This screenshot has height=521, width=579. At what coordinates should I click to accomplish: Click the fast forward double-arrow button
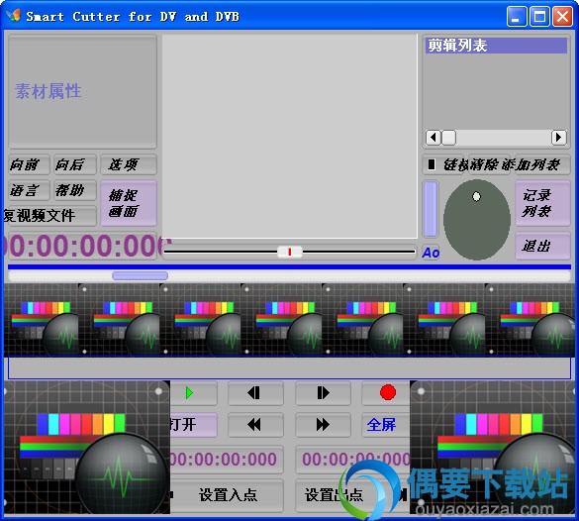tap(323, 425)
